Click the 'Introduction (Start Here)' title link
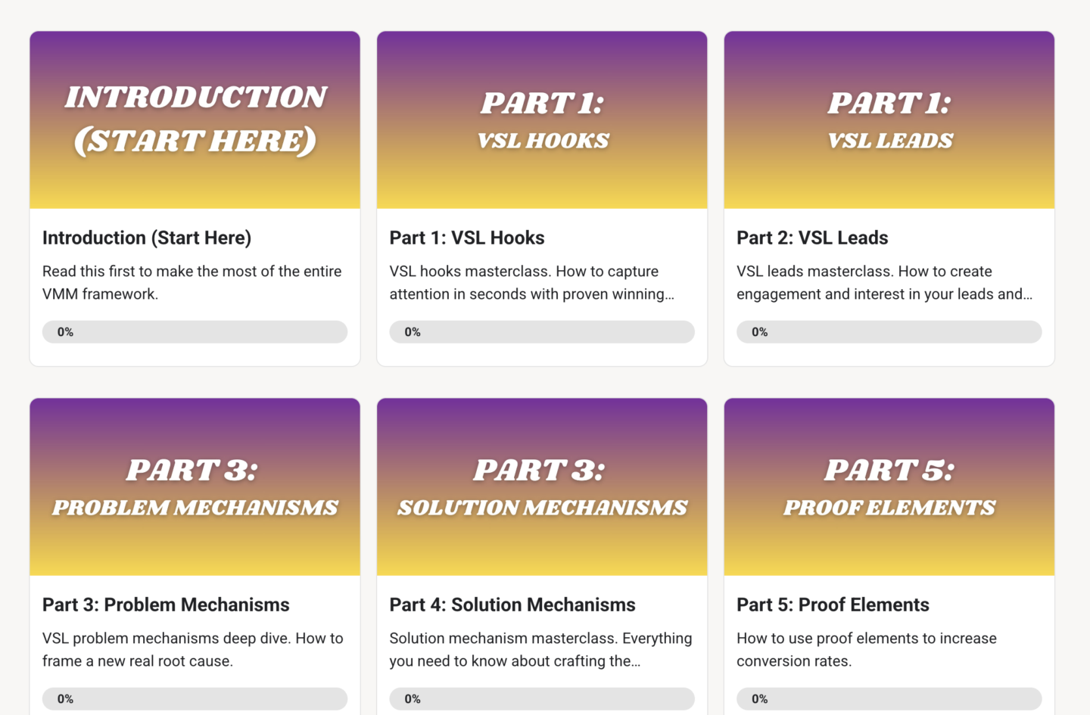The height and width of the screenshot is (715, 1090). (147, 238)
